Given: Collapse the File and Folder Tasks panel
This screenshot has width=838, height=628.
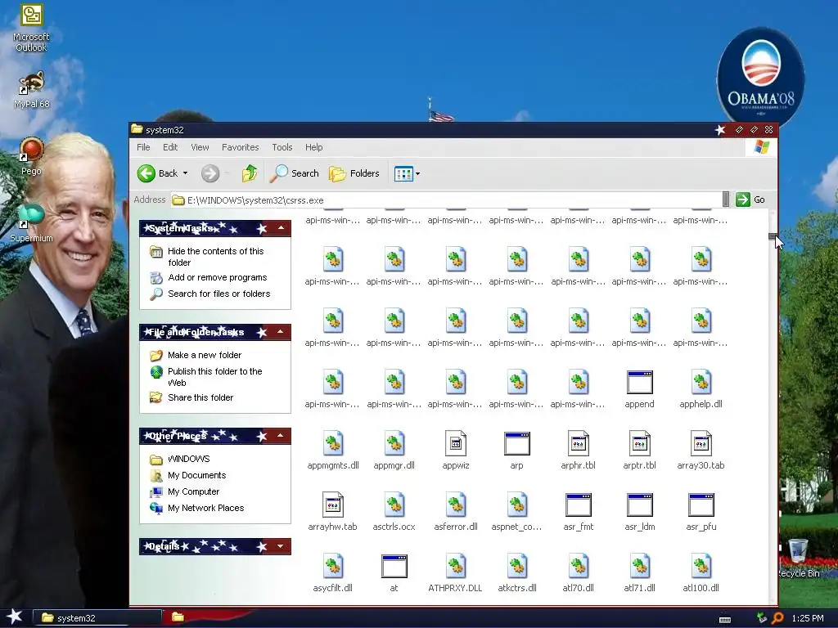Looking at the screenshot, I should click(281, 332).
